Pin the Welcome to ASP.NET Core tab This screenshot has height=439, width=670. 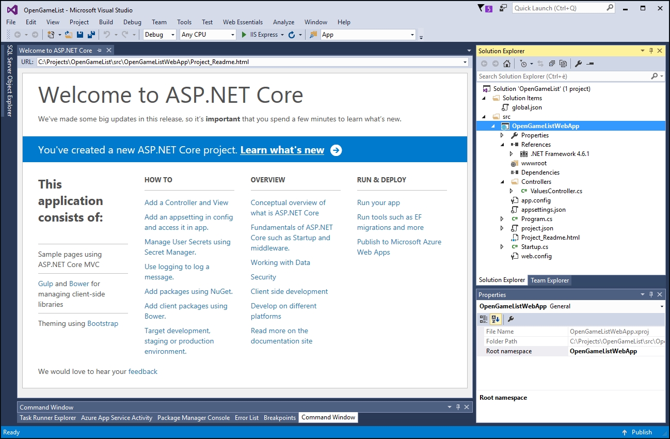tap(100, 50)
